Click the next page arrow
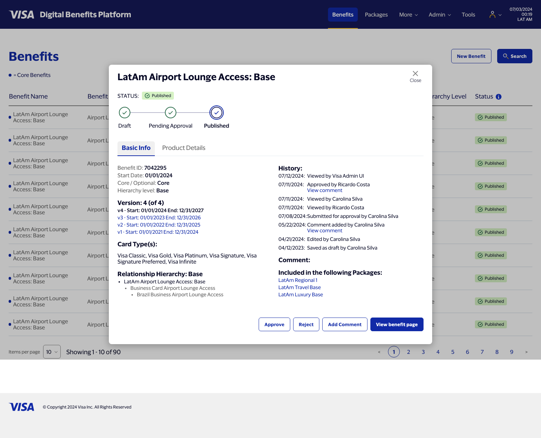The height and width of the screenshot is (438, 541). (526, 352)
